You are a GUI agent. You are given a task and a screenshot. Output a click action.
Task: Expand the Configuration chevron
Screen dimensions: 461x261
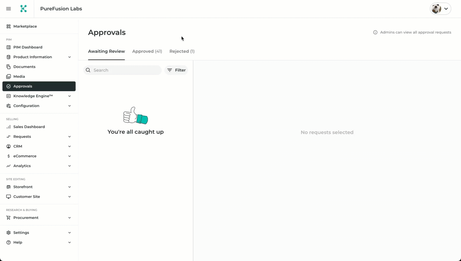70,106
